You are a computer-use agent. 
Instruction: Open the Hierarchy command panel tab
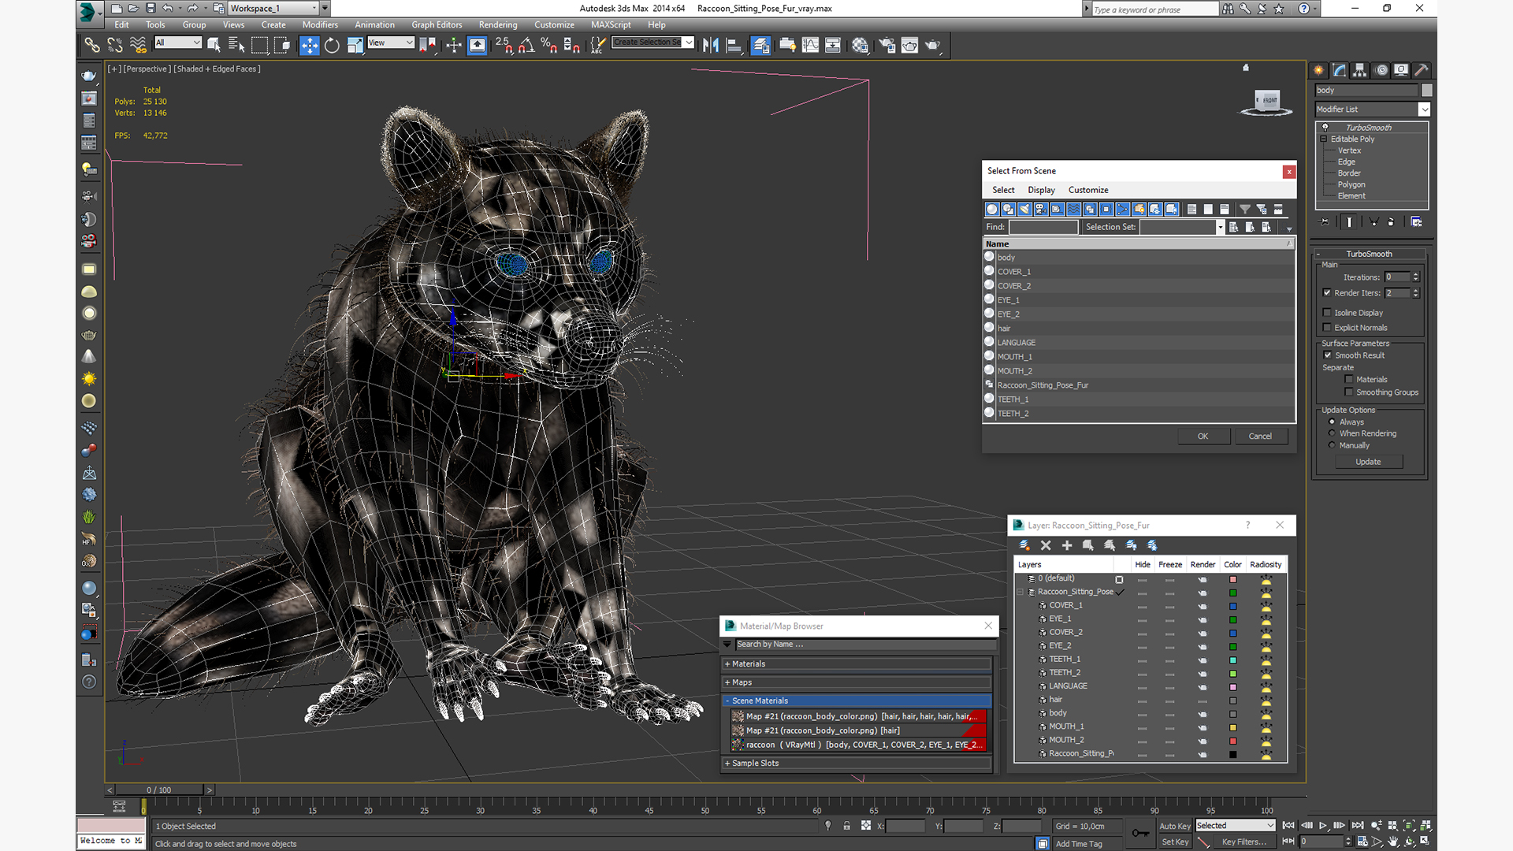[x=1360, y=70]
